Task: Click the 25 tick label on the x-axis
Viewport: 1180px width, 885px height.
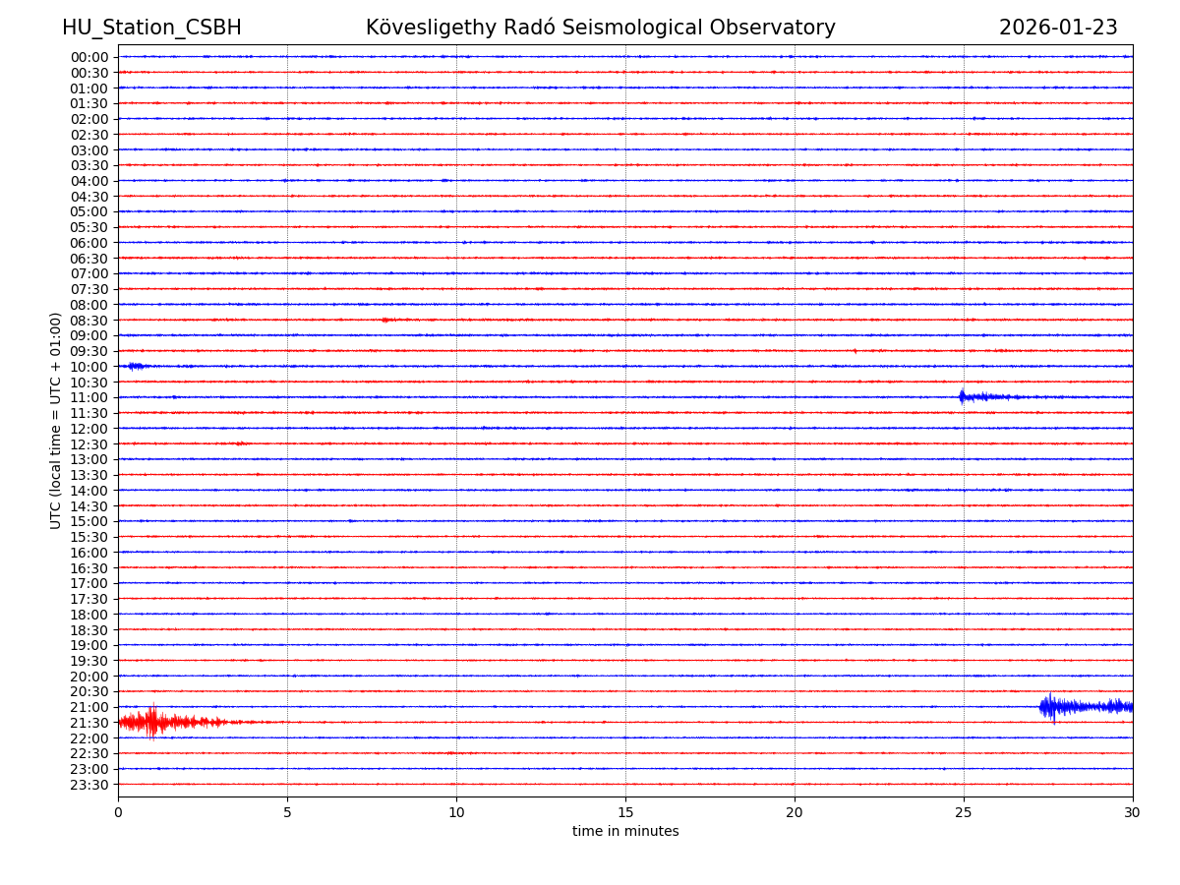Action: coord(963,813)
